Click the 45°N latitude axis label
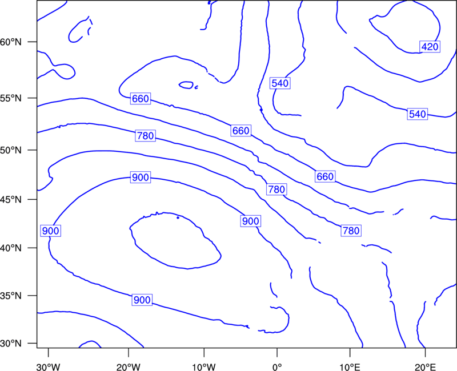Screen dimensions: 457x371 coord(11,199)
